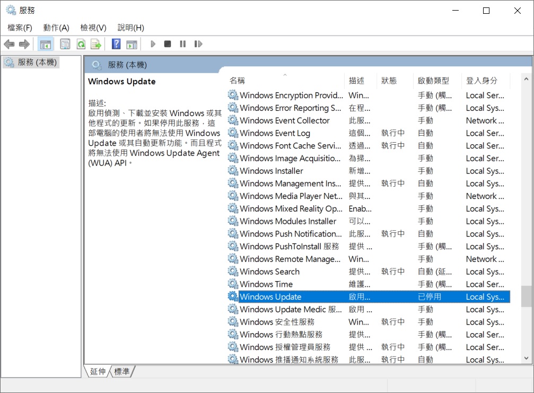Refresh the services list via toolbar
The width and height of the screenshot is (534, 393).
click(x=81, y=44)
